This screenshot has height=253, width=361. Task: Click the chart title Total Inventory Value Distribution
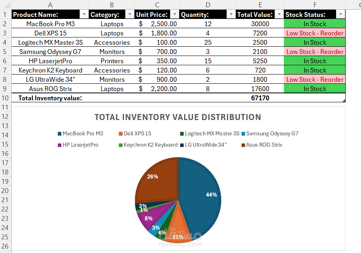pyautogui.click(x=178, y=117)
